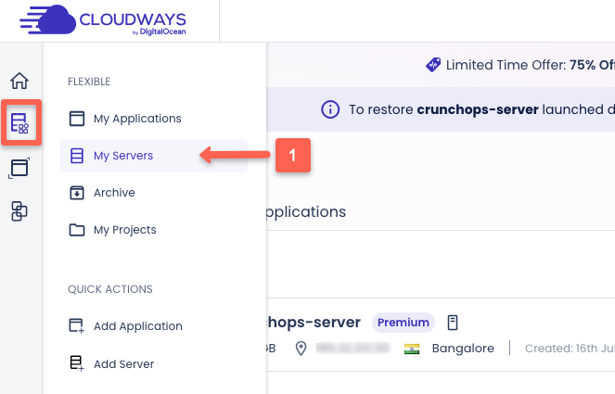Click the bottom linked-squares icon in sidebar
615x394 pixels.
[19, 211]
